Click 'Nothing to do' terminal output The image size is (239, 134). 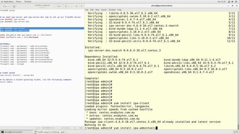(95, 125)
